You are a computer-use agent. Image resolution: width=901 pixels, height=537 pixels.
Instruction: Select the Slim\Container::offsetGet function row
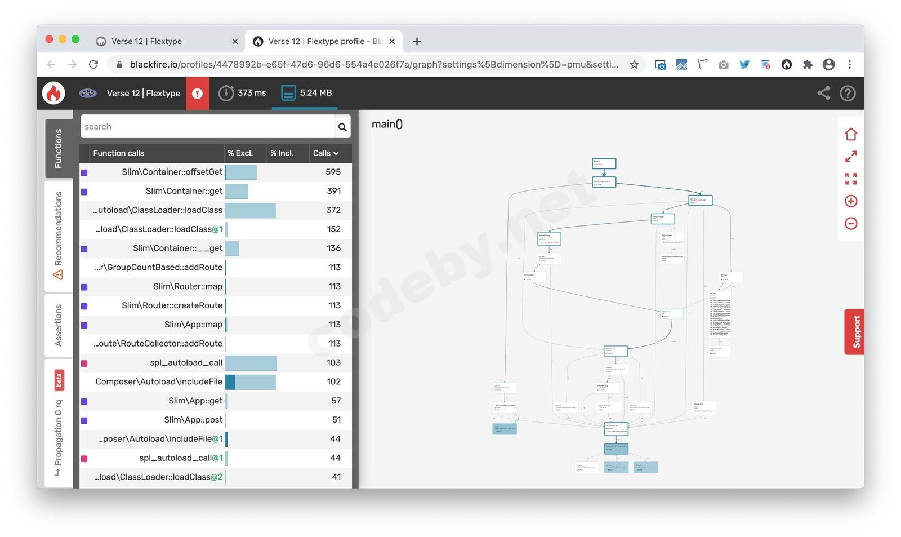172,172
